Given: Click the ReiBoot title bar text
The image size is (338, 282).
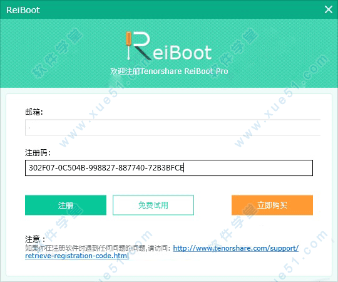Looking at the screenshot, I should [23, 10].
